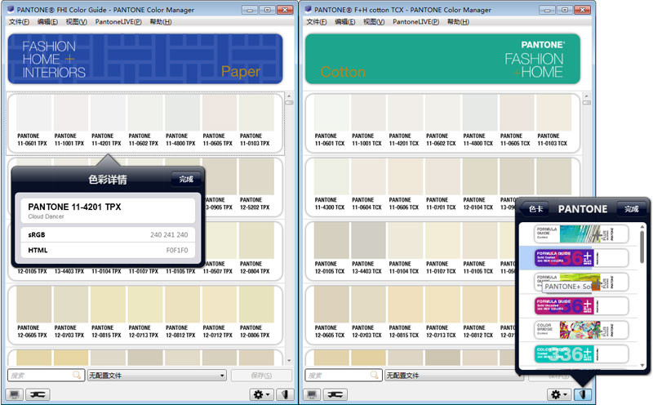
Task: Open 编辑(E) menu in cotton TCX window
Action: click(x=345, y=22)
